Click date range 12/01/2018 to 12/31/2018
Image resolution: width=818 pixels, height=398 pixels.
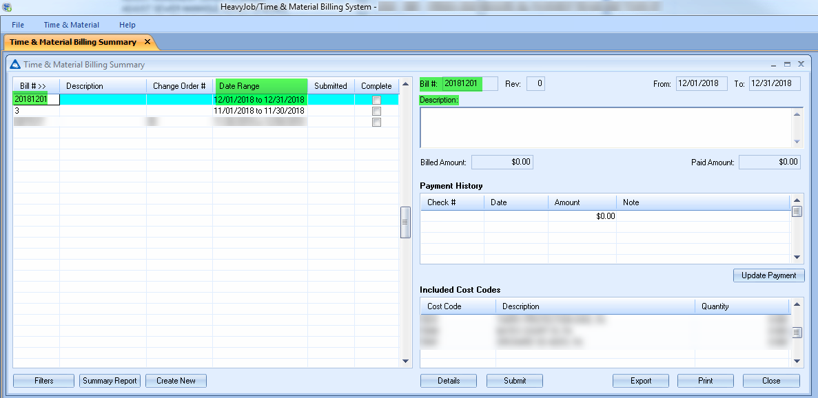(259, 99)
